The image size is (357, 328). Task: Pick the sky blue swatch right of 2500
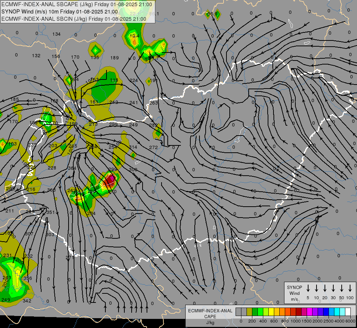tap(332, 312)
